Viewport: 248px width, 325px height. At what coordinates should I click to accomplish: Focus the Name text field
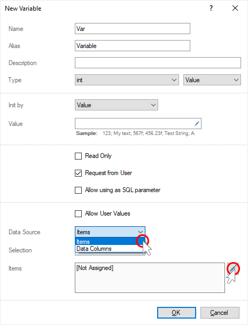tap(133, 29)
